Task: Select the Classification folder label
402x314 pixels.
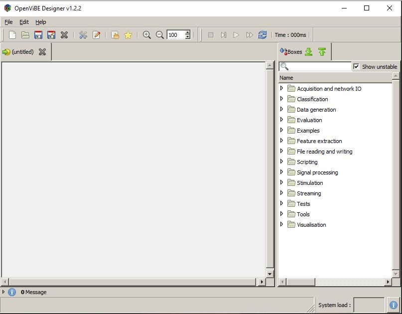Action: pyautogui.click(x=312, y=99)
